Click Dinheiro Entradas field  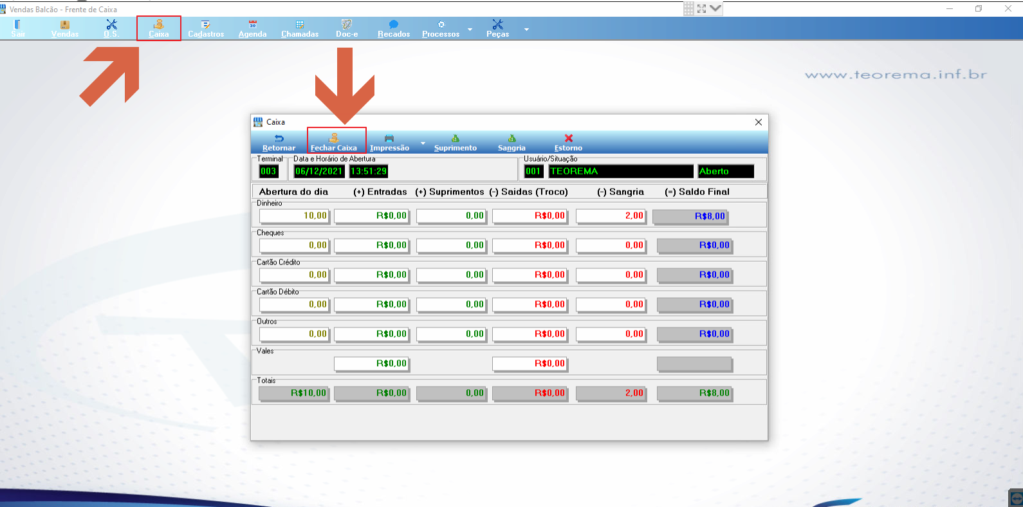click(x=371, y=216)
